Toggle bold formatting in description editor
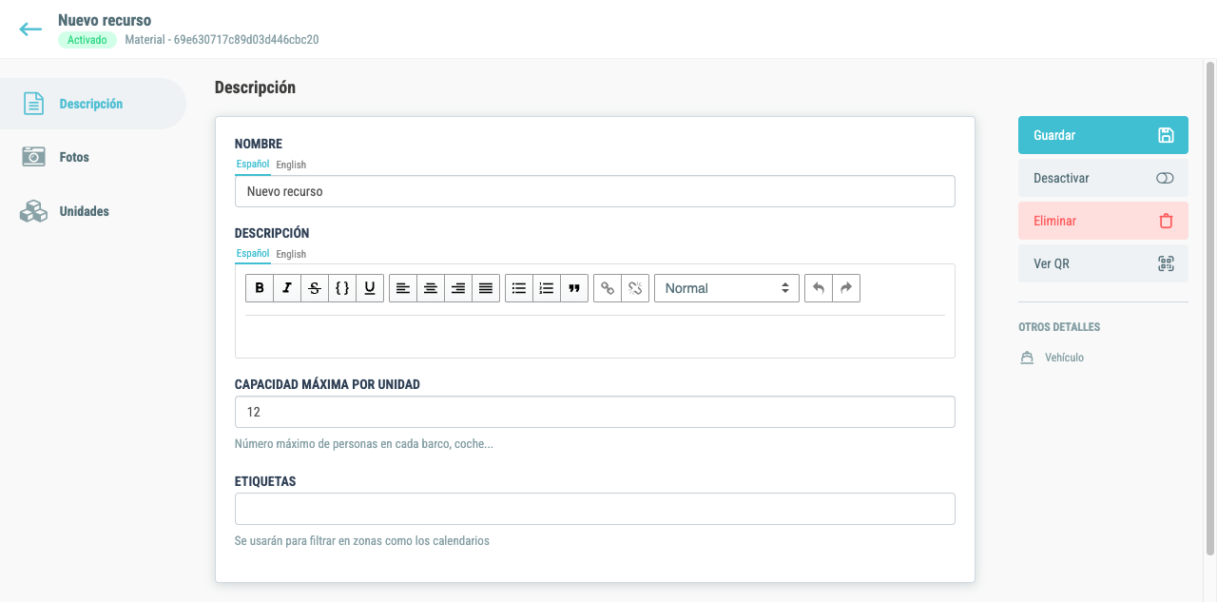This screenshot has height=602, width=1217. coord(260,288)
